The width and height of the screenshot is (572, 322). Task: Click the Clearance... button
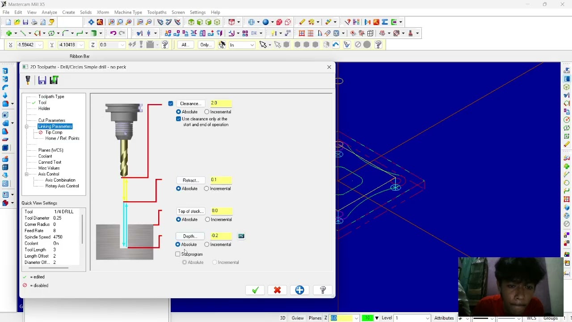(190, 104)
